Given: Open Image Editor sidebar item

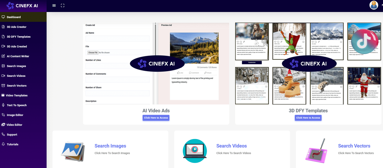Looking at the screenshot, I should [x=15, y=115].
